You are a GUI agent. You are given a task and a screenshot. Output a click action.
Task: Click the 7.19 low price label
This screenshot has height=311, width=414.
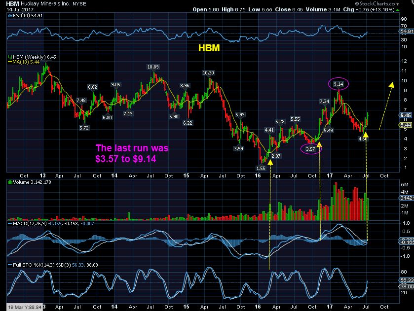click(128, 114)
